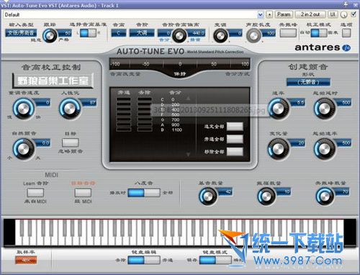Click the 人性化 humanize knob
The image size is (360, 275).
(70, 108)
